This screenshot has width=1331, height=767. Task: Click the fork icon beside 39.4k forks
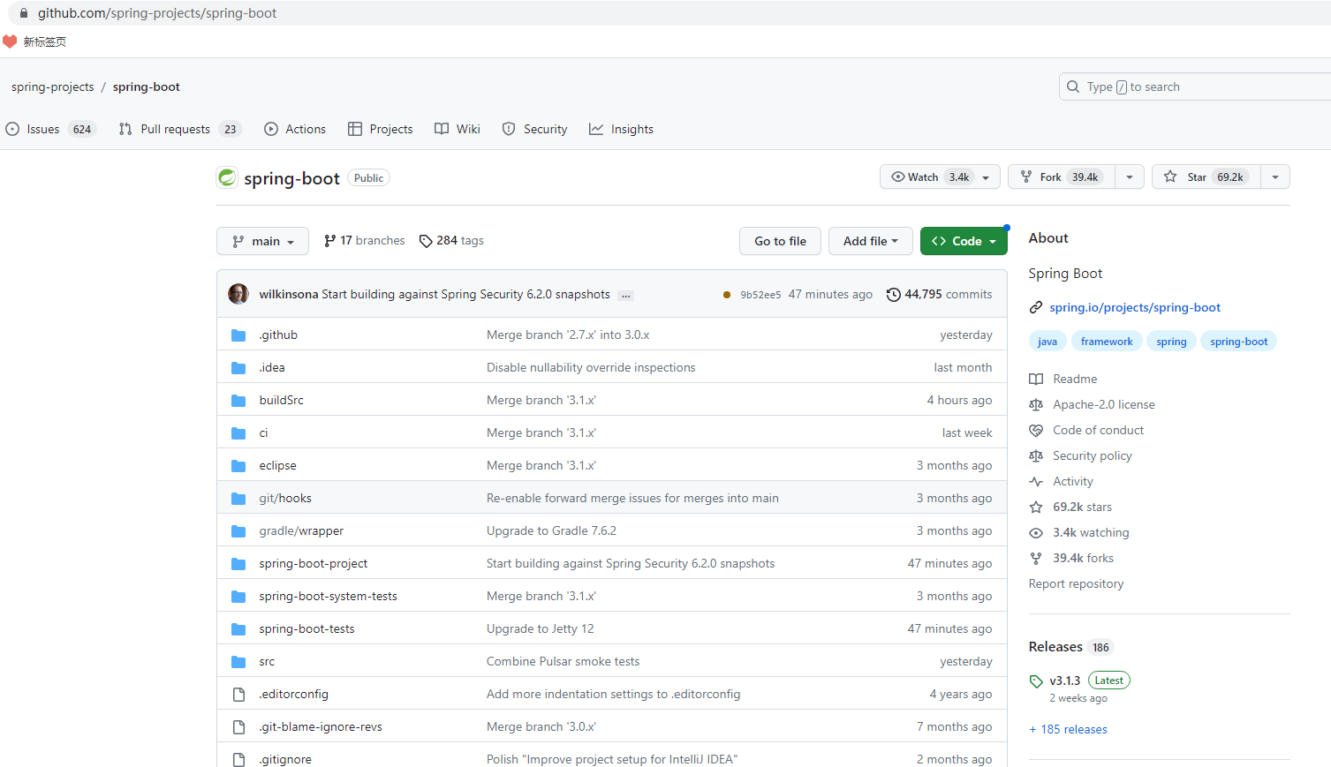1036,559
